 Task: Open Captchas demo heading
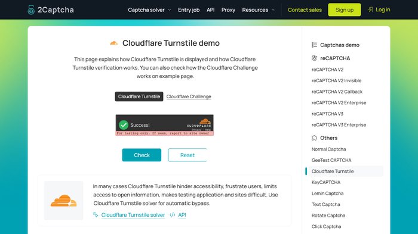tap(340, 45)
